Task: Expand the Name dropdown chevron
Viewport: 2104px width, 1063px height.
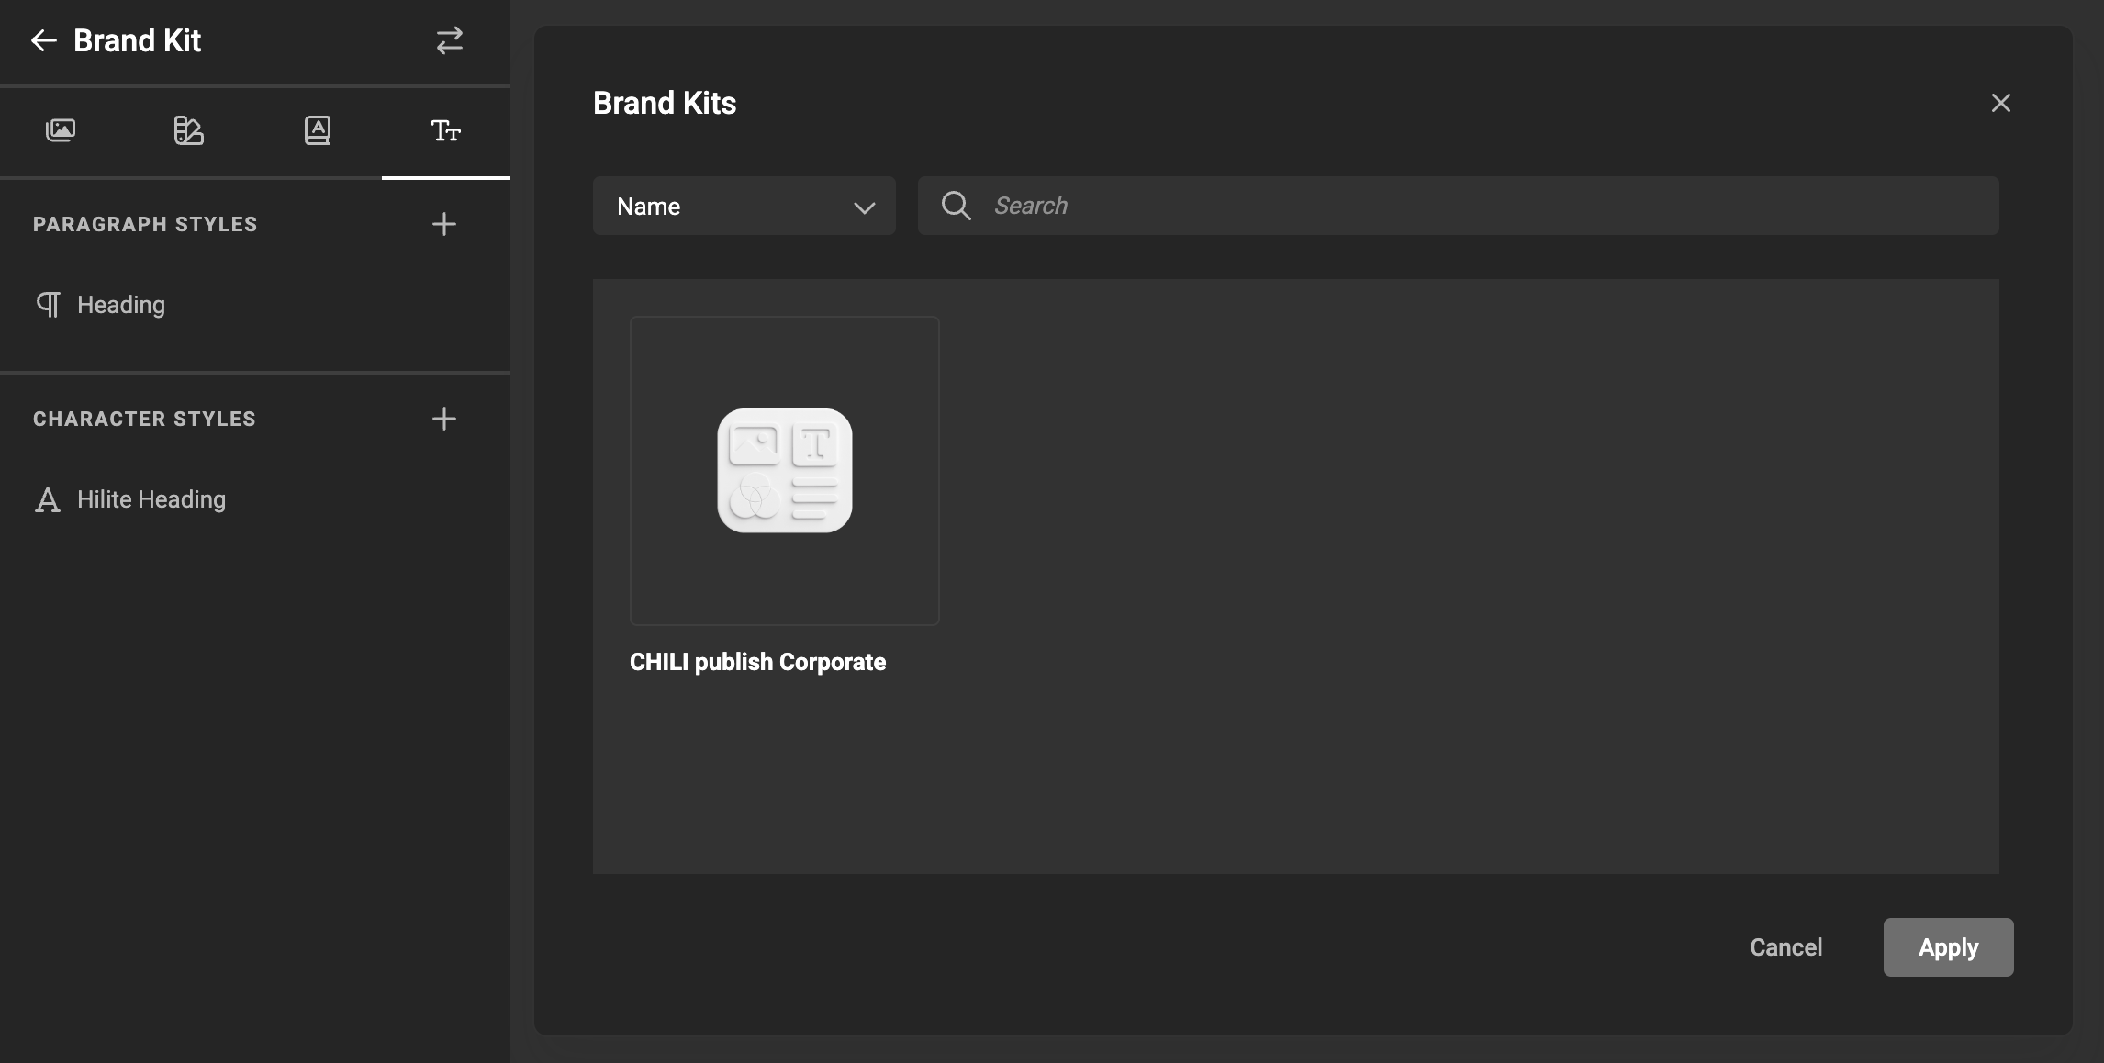Action: pyautogui.click(x=863, y=208)
